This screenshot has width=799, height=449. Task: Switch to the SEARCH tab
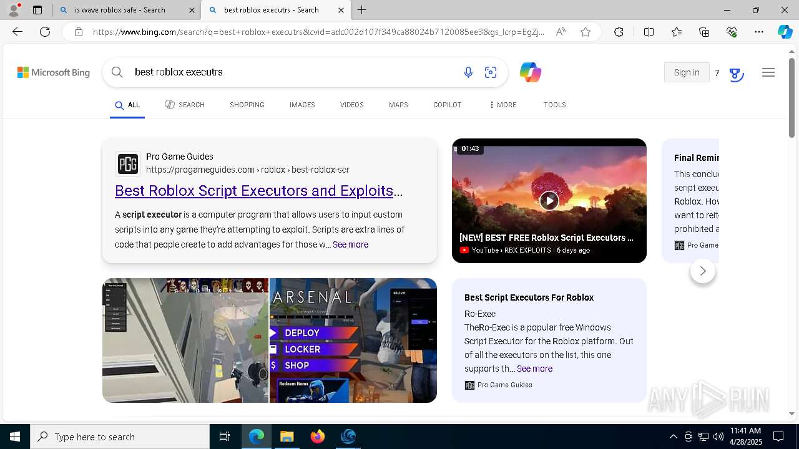pyautogui.click(x=185, y=105)
